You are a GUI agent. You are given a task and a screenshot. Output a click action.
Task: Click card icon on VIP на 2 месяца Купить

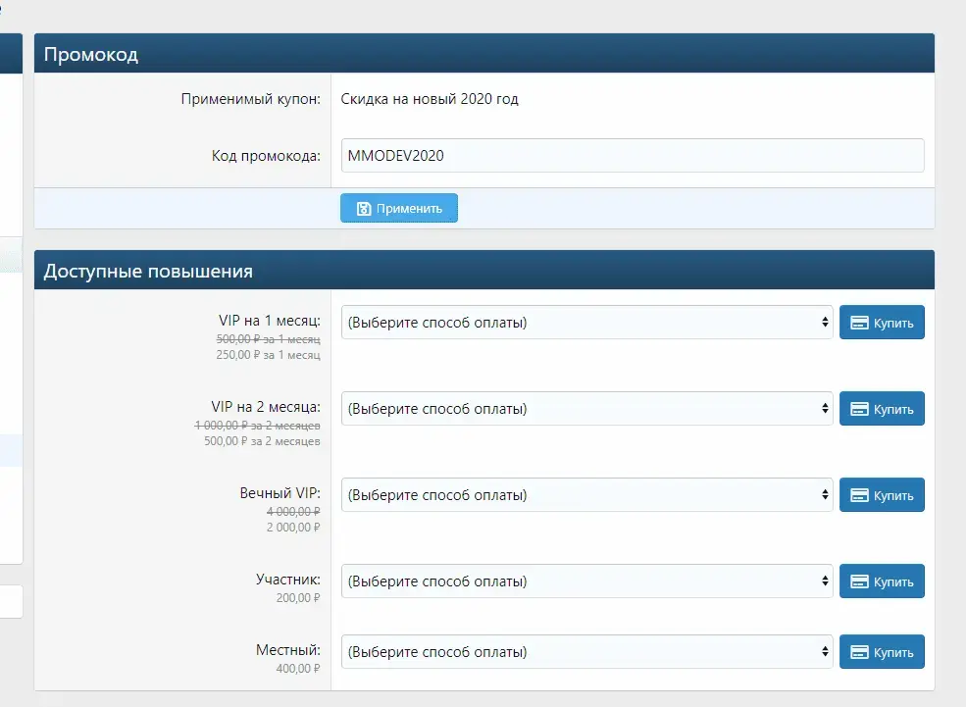click(859, 409)
